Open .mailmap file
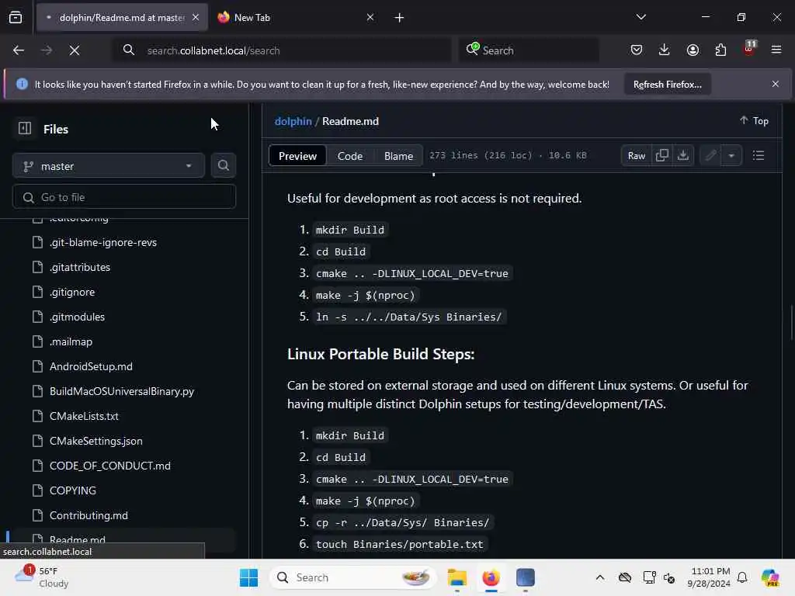The image size is (795, 596). (71, 341)
